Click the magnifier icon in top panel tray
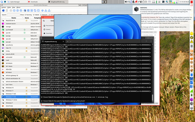The height and width of the screenshot is (122, 195). point(167,2)
